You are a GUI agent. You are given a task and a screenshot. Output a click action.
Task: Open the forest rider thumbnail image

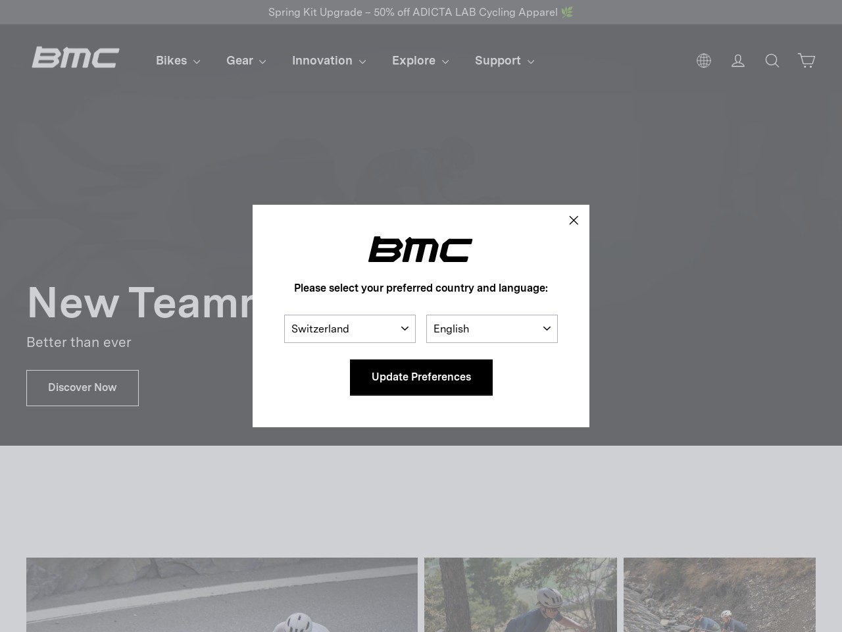[520, 594]
